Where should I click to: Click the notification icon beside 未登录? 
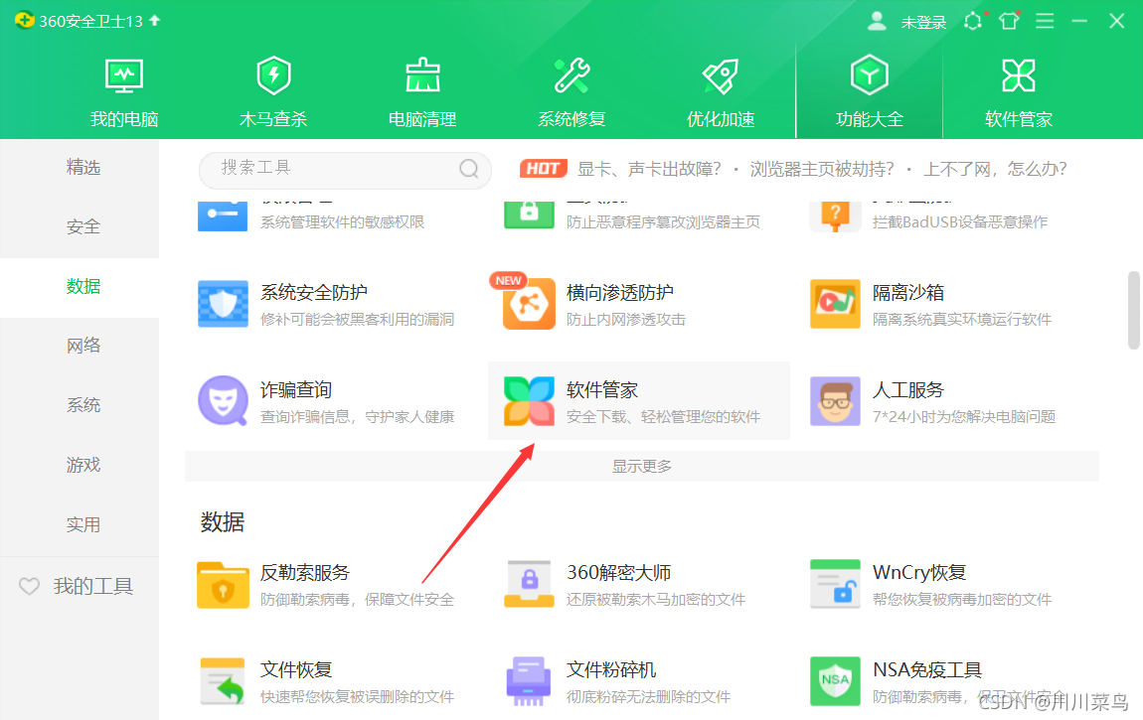pyautogui.click(x=973, y=21)
